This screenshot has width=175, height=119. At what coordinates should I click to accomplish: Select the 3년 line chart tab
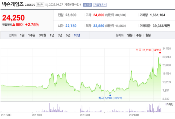pos(60,35)
